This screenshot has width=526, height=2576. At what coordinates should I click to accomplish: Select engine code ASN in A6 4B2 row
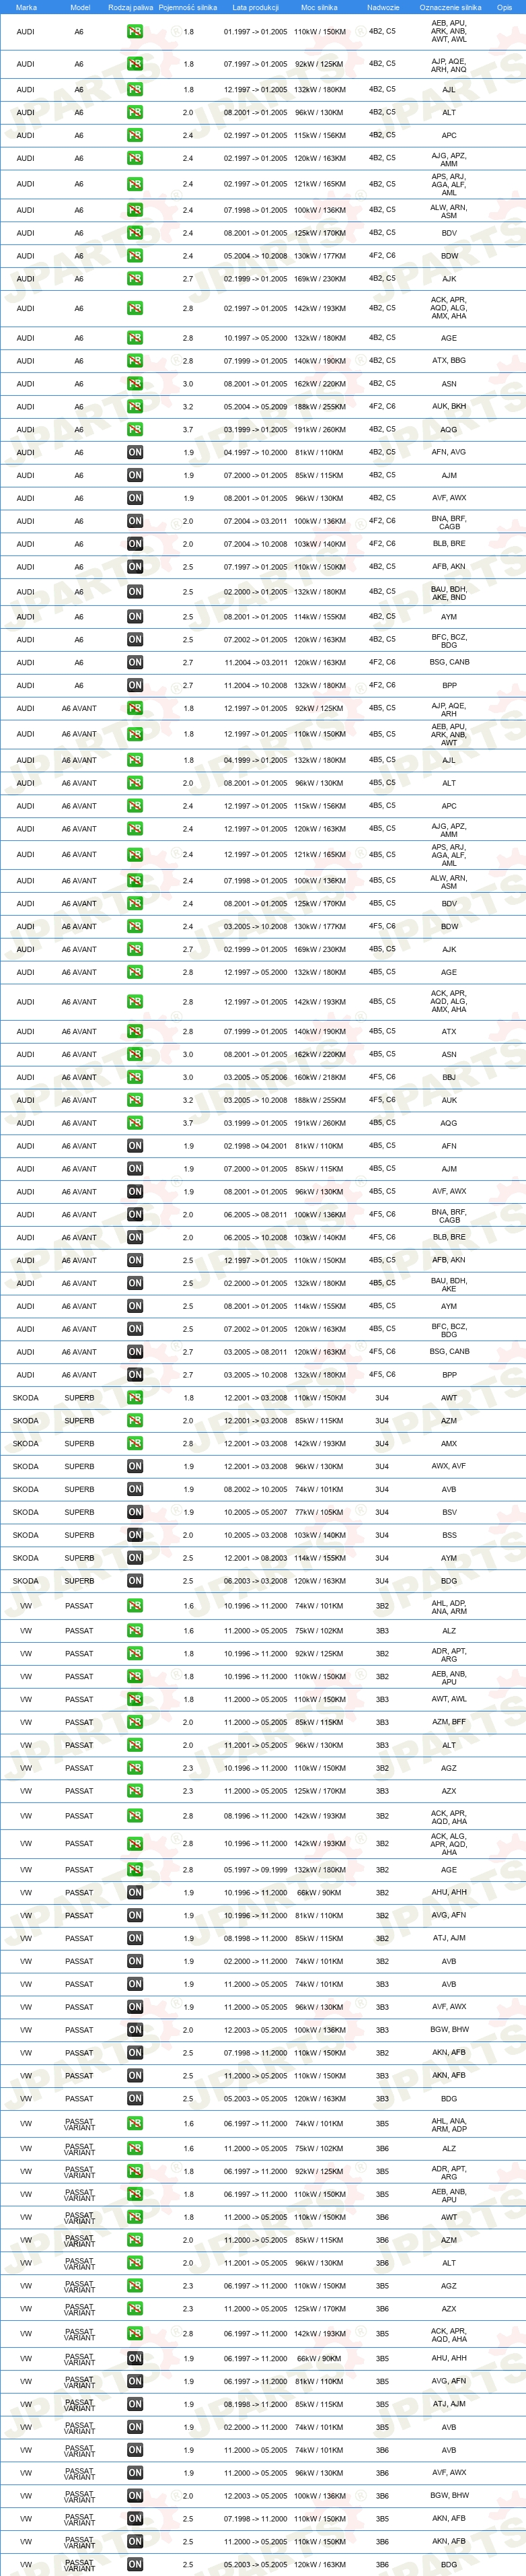pos(449,384)
